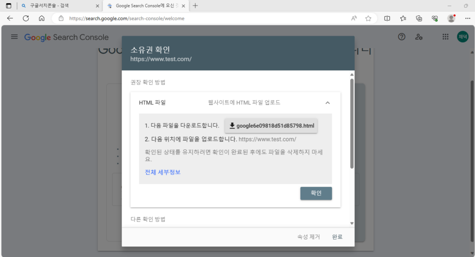Open the green Google account avatar
This screenshot has height=257, width=475.
click(462, 37)
